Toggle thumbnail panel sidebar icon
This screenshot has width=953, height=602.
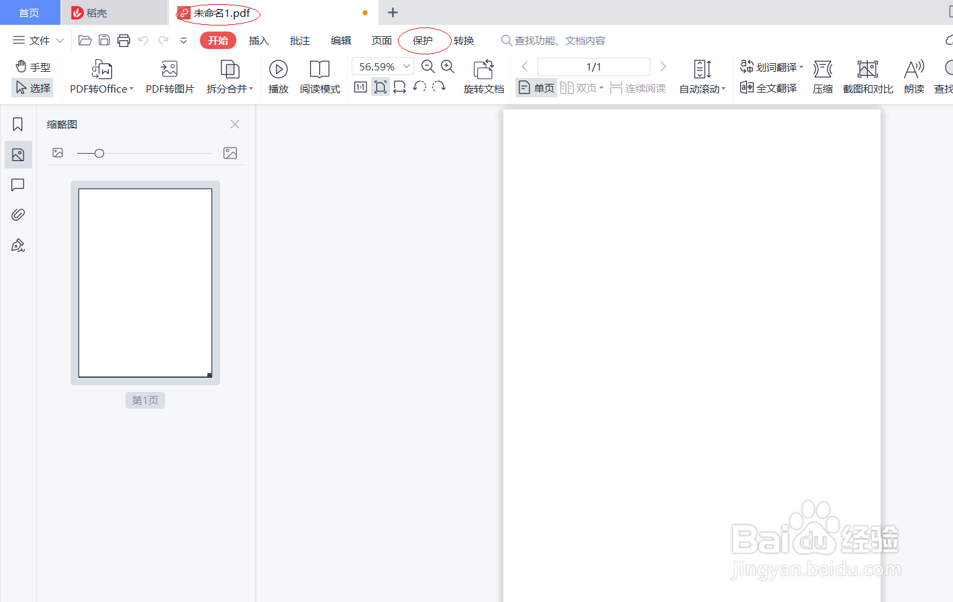point(18,154)
